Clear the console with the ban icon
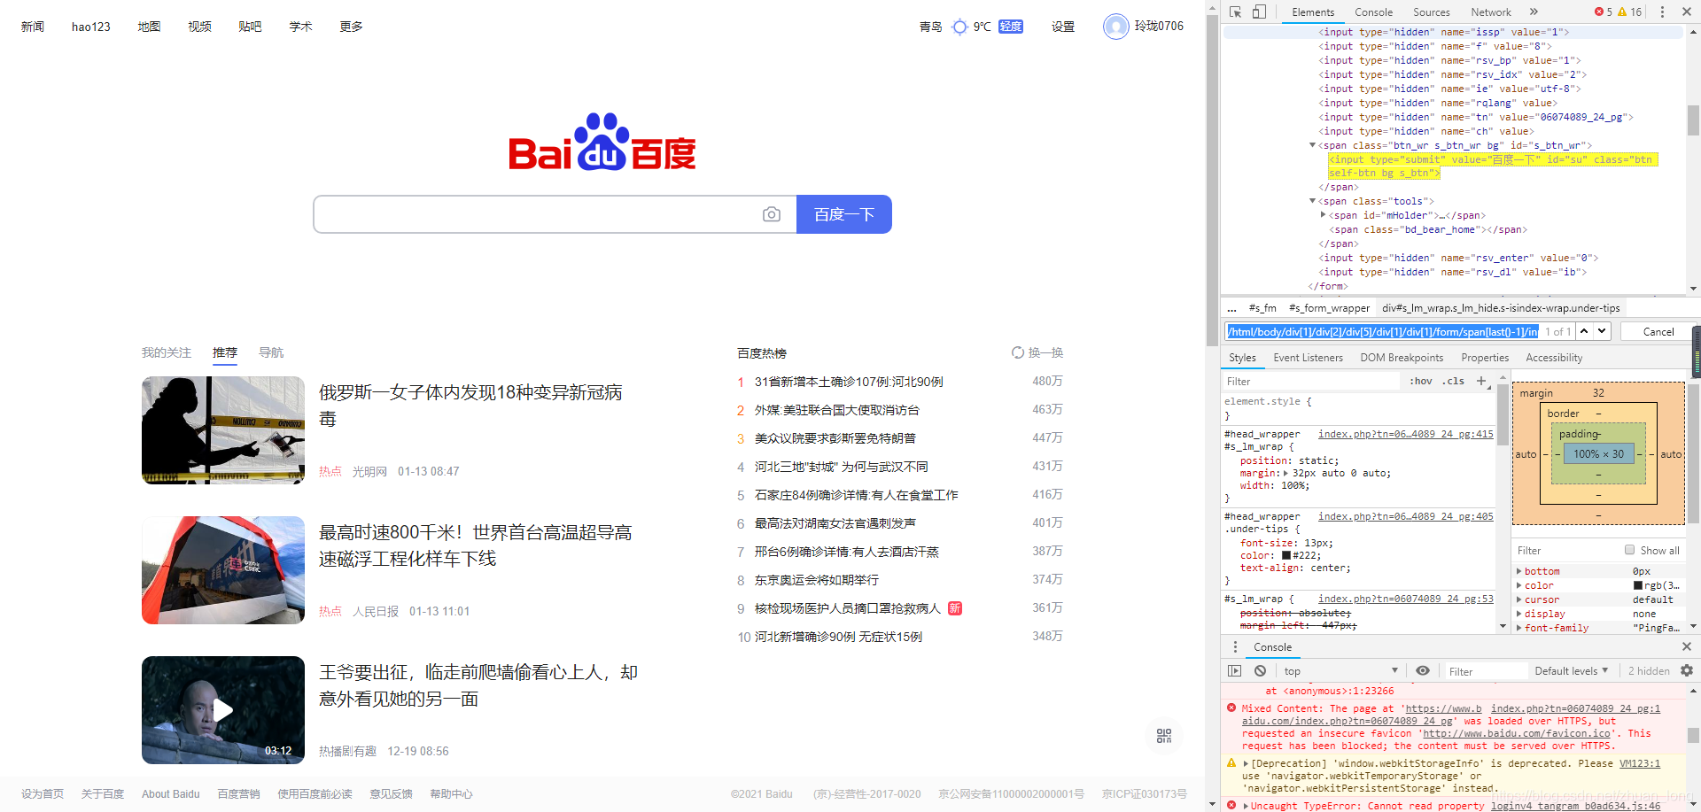Image resolution: width=1701 pixels, height=812 pixels. 1260,670
